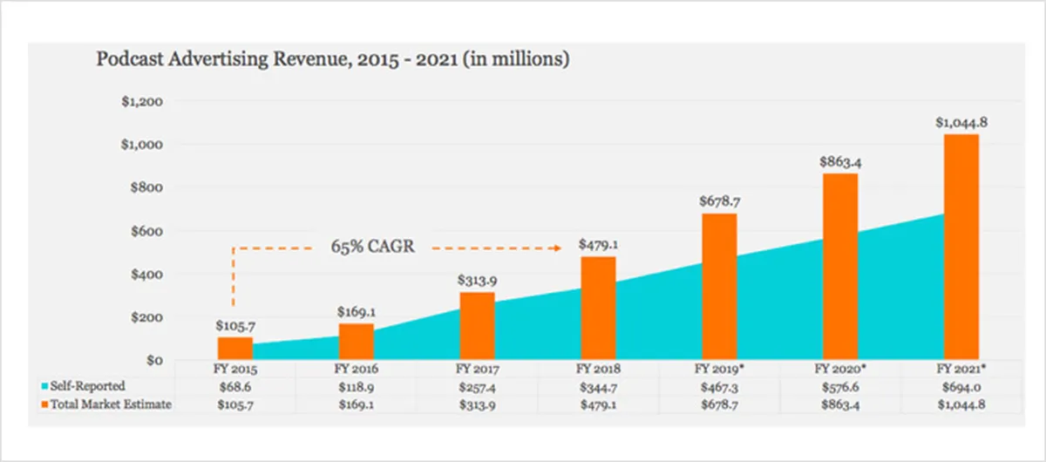The width and height of the screenshot is (1046, 462).
Task: Select the Total Market Estimate table cell "$678.7"
Action: [719, 405]
